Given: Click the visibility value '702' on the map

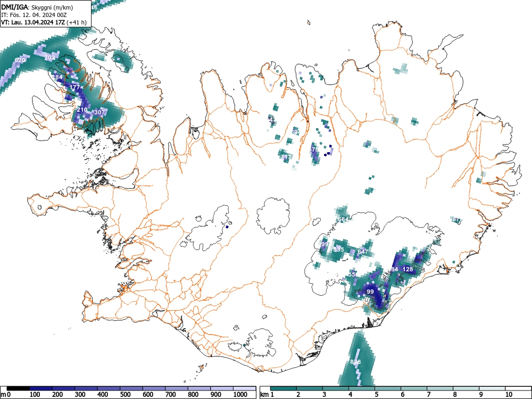Looking at the screenshot, I should point(49,57).
